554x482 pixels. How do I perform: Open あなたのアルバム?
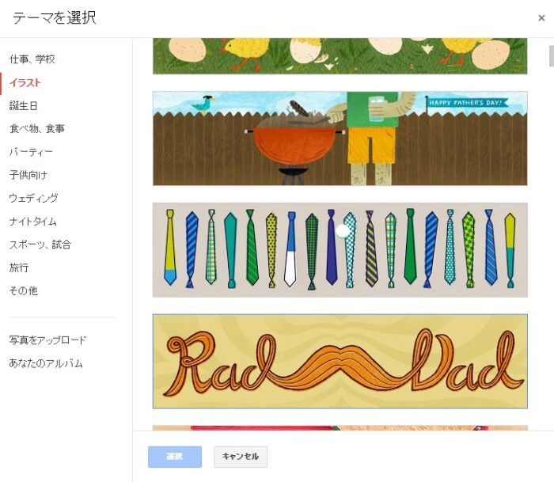pyautogui.click(x=46, y=363)
